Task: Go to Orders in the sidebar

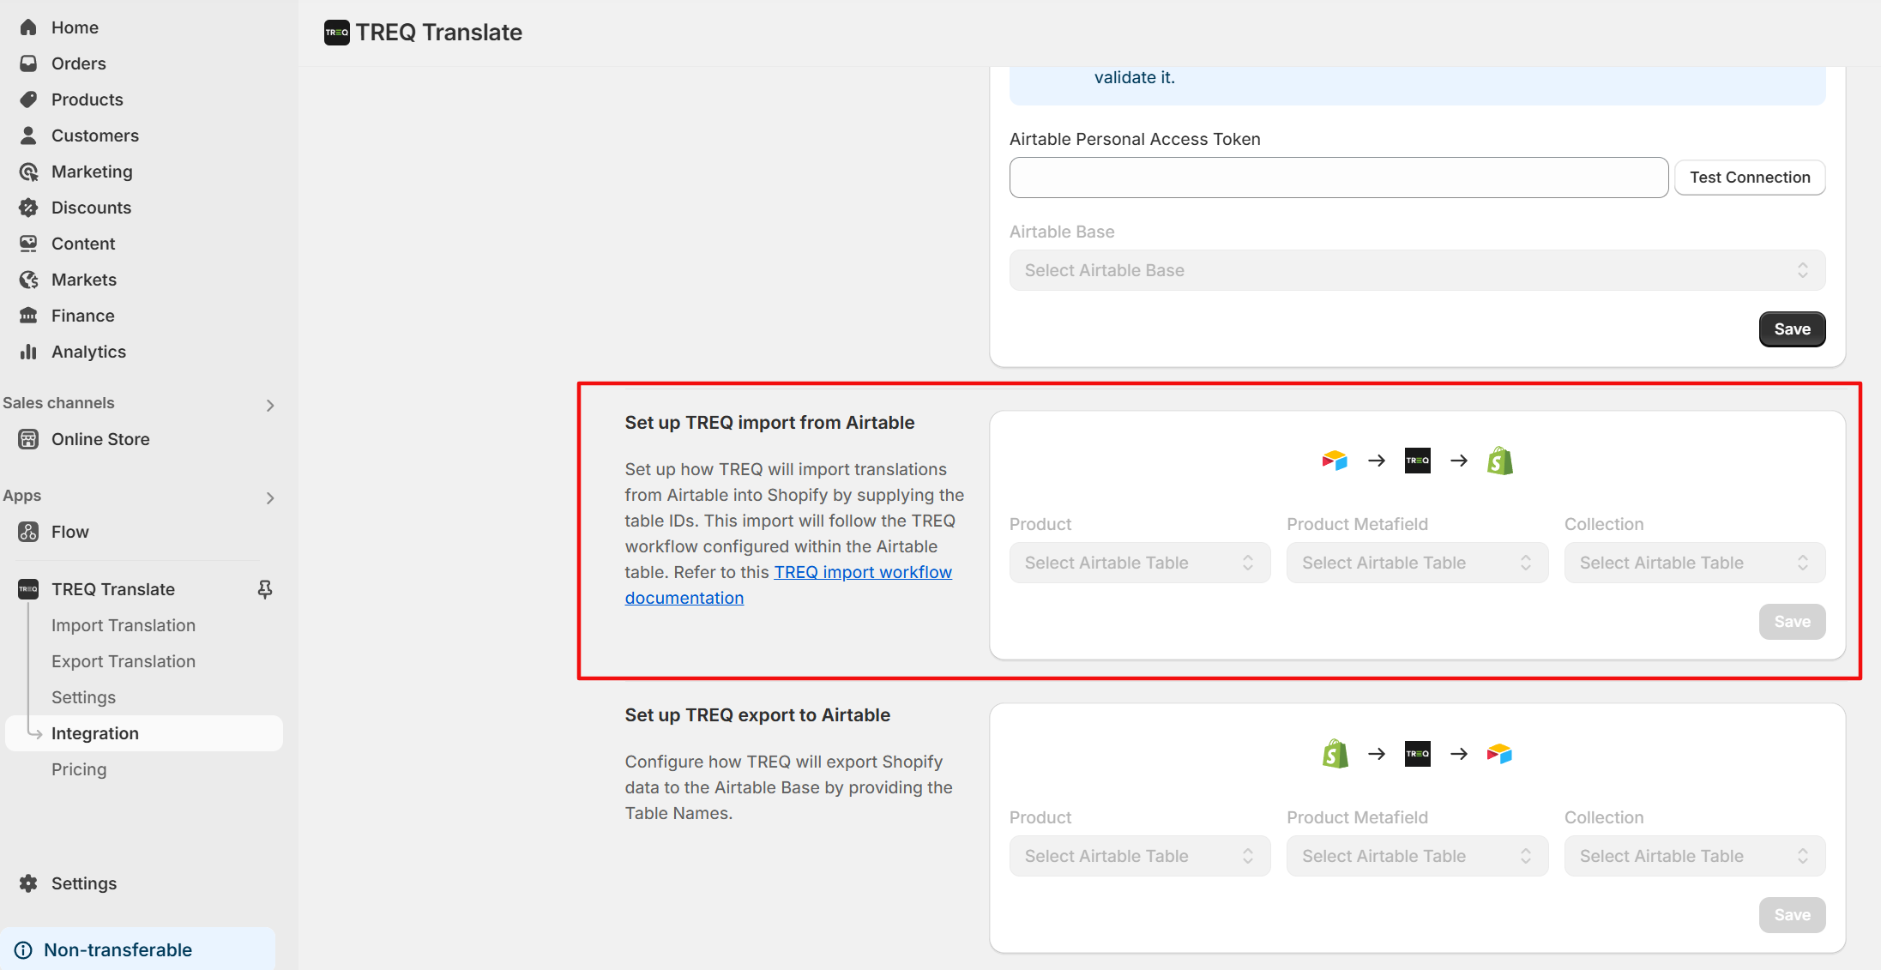Action: click(79, 63)
